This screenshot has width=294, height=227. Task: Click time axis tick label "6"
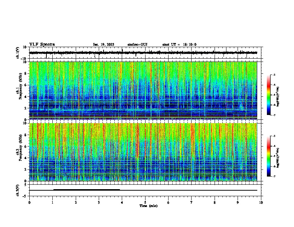(x=169, y=203)
